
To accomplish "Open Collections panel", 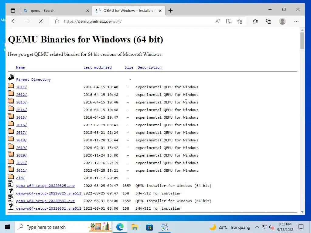I will (268, 21).
